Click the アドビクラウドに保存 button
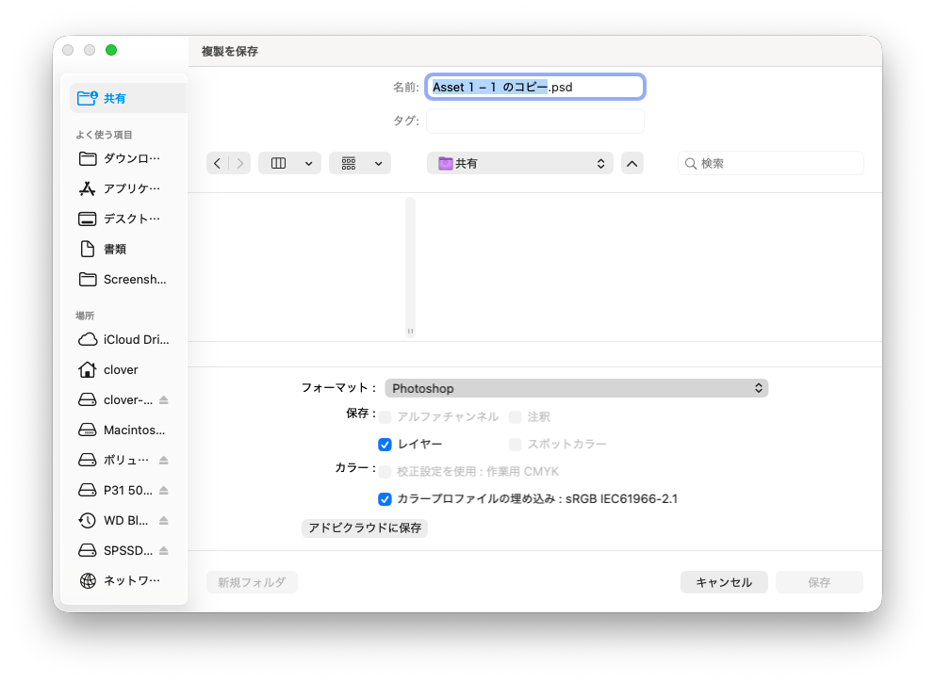Image resolution: width=935 pixels, height=682 pixels. (x=364, y=528)
